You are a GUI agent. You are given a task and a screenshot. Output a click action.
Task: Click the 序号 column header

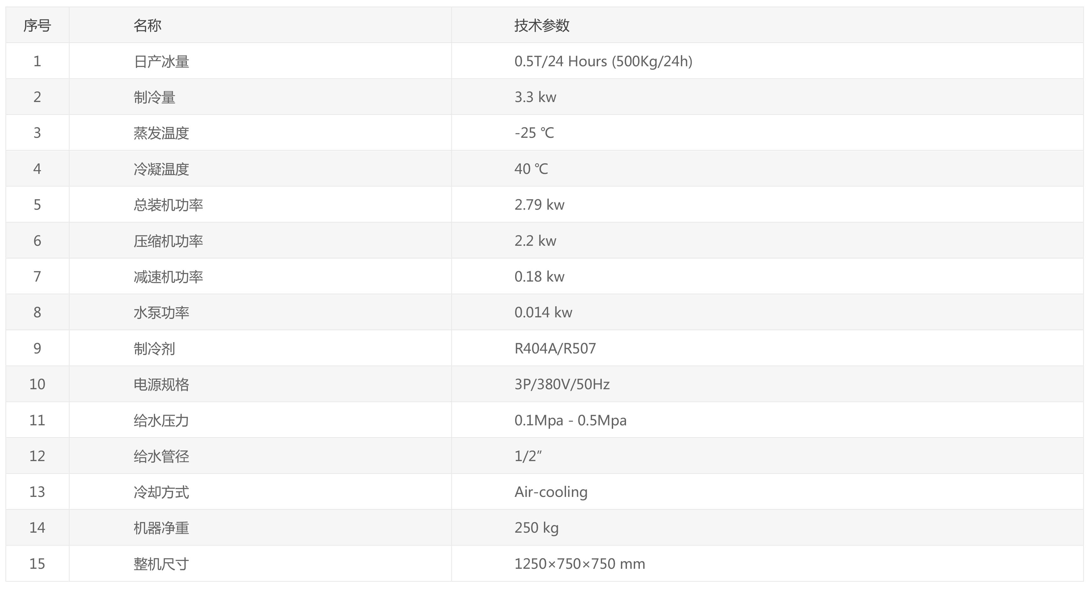[37, 25]
